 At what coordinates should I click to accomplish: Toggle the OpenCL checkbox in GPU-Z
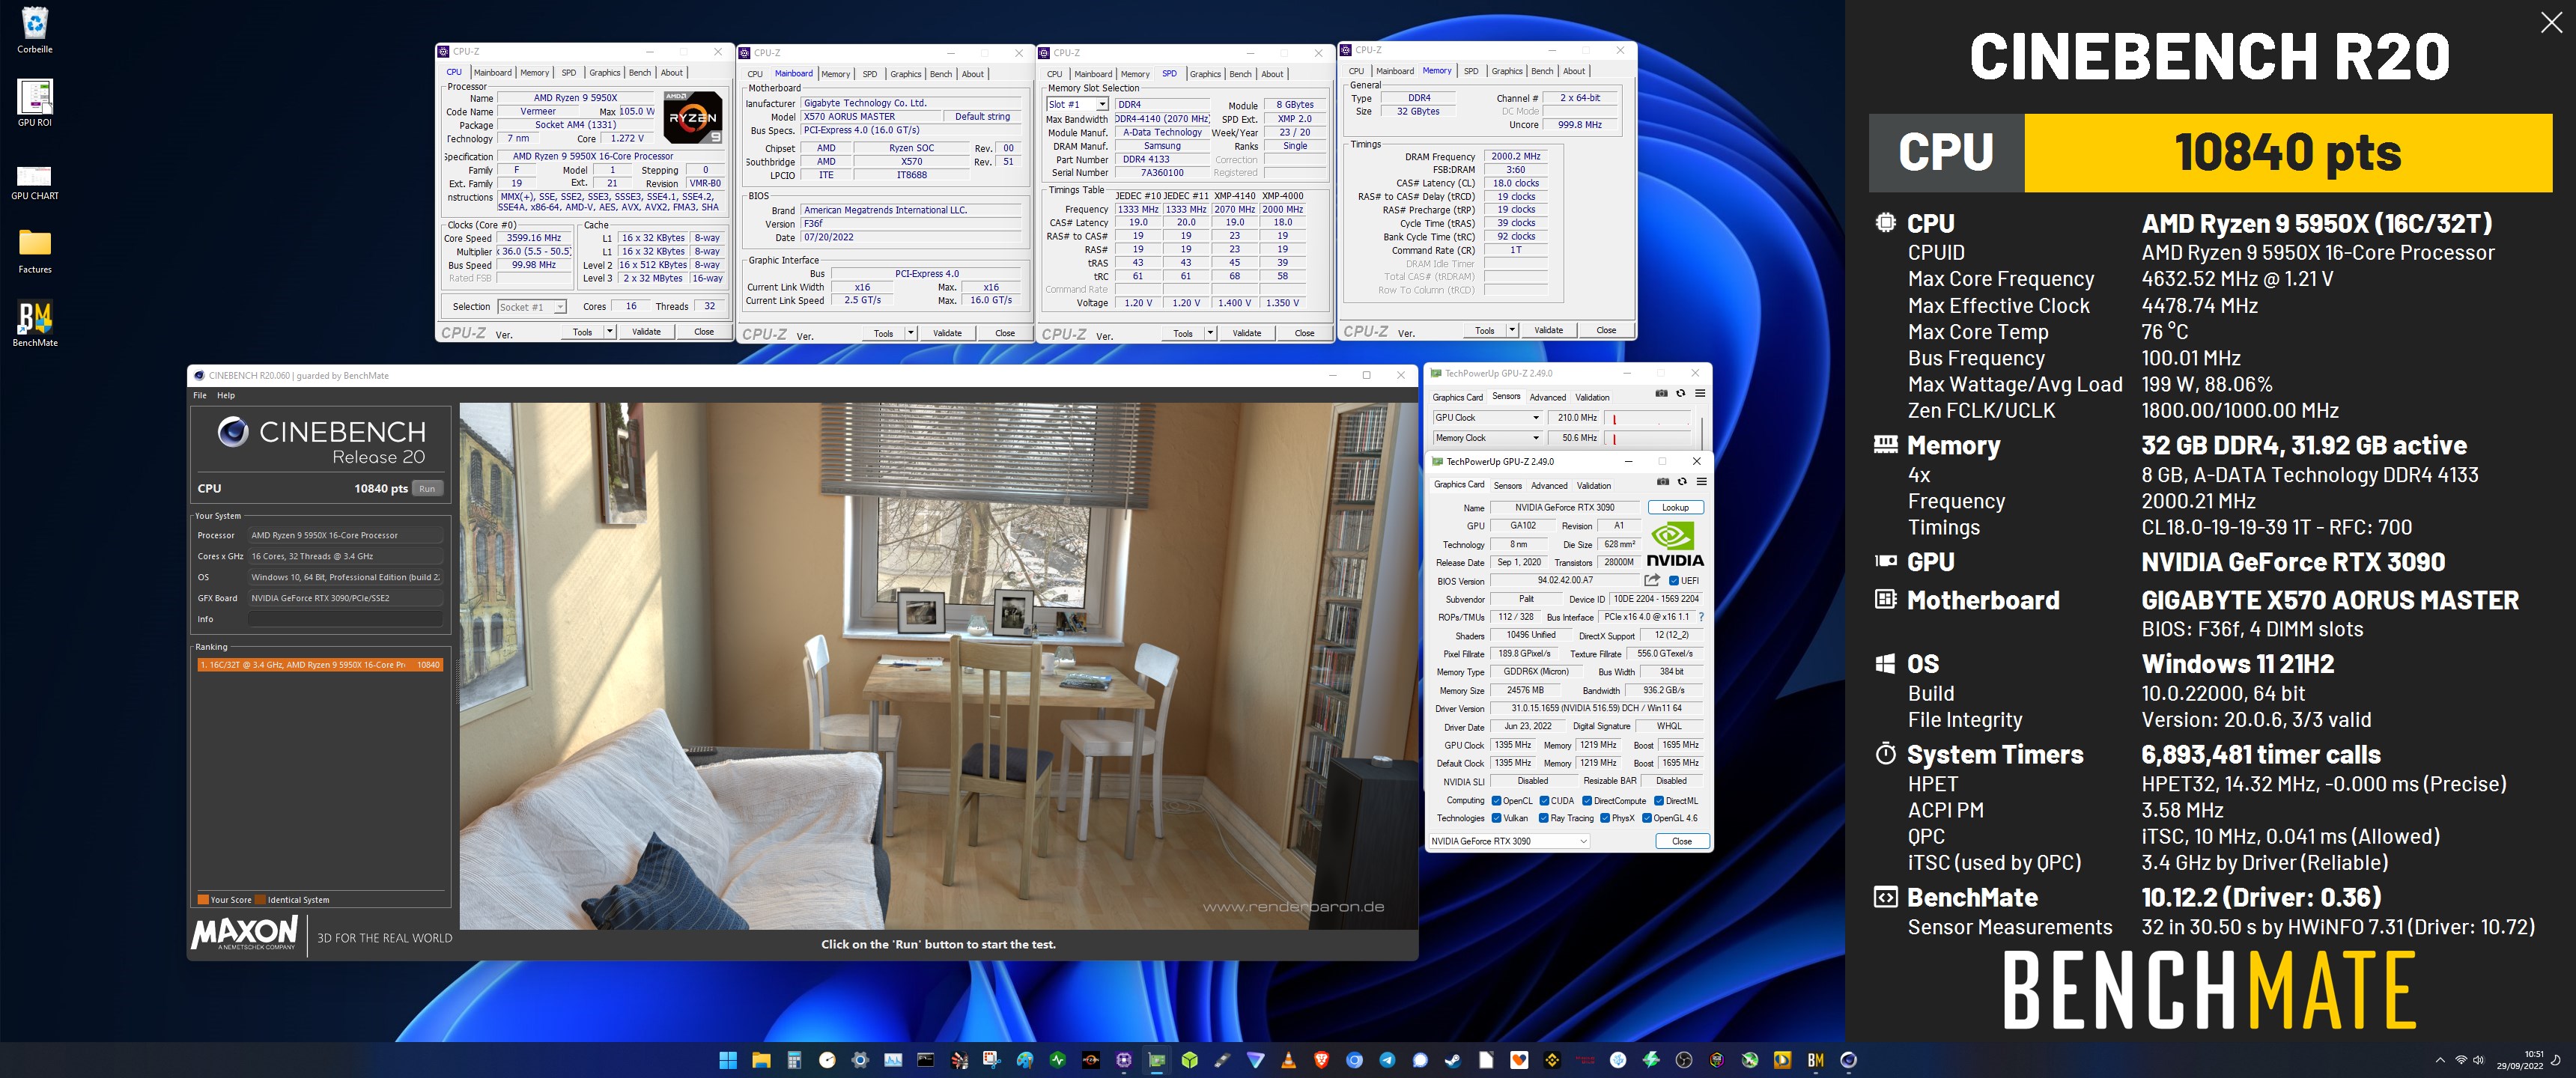[1496, 801]
